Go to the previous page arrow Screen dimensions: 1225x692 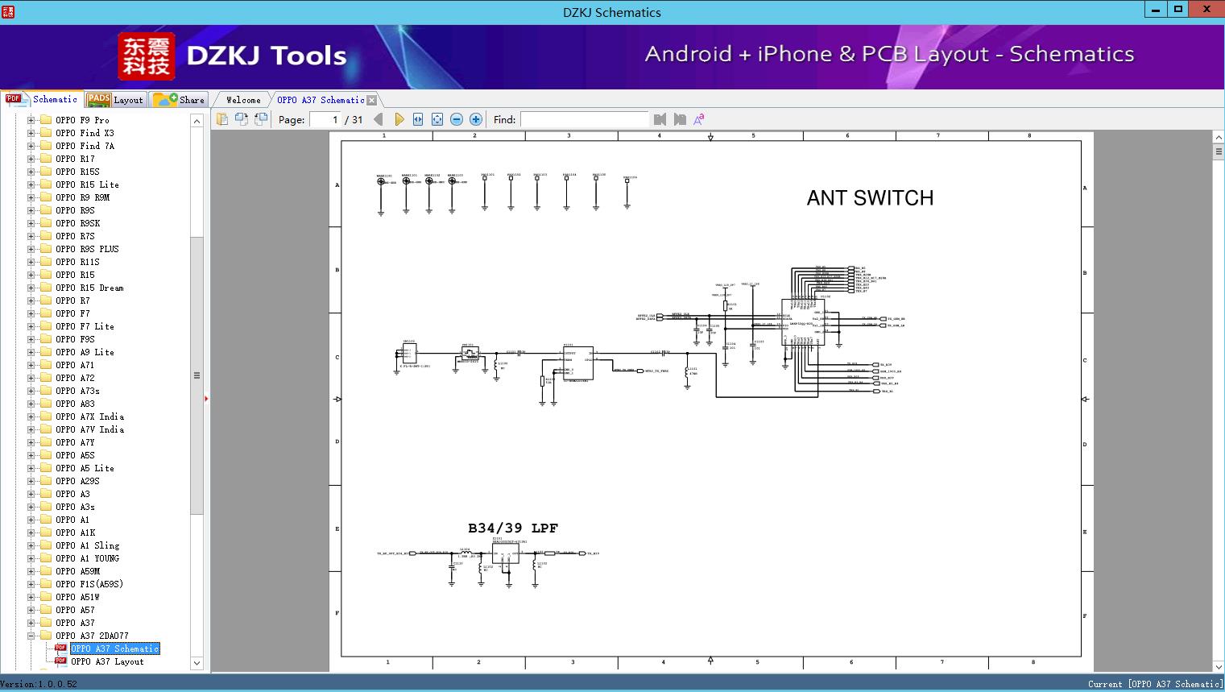tap(379, 119)
